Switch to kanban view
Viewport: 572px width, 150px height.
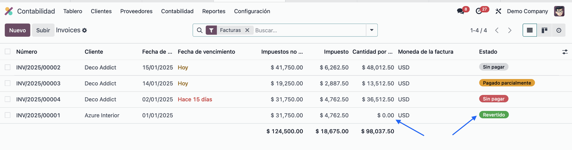point(544,30)
